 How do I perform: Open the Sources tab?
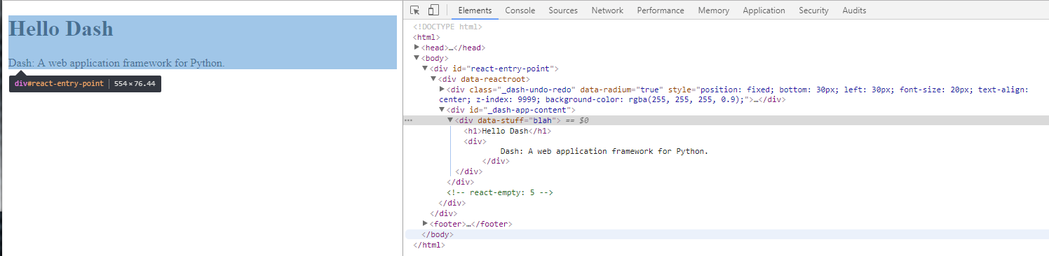tap(563, 10)
